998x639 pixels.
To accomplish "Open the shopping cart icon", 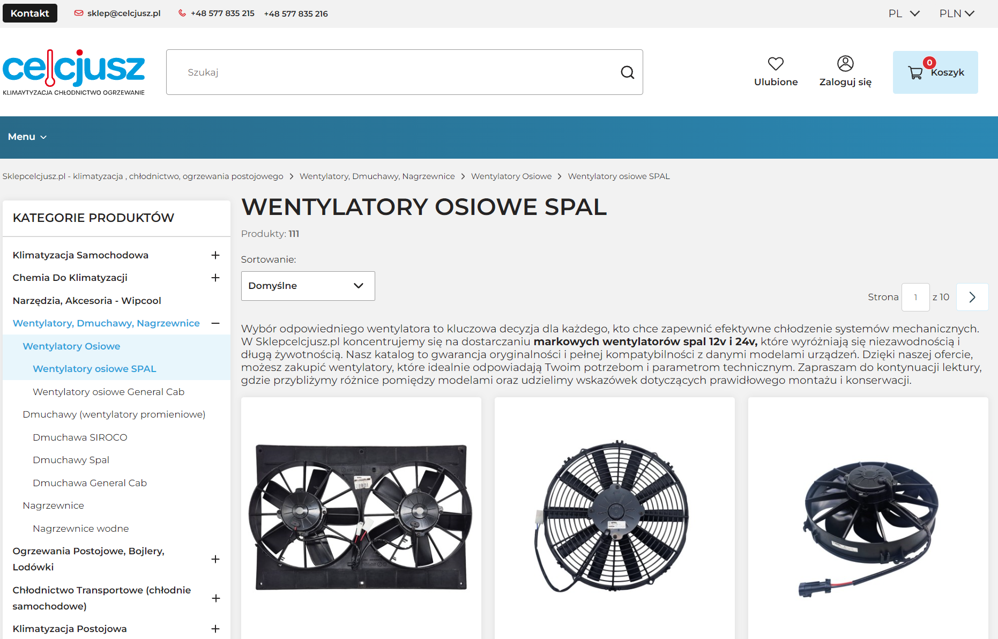I will (x=916, y=72).
